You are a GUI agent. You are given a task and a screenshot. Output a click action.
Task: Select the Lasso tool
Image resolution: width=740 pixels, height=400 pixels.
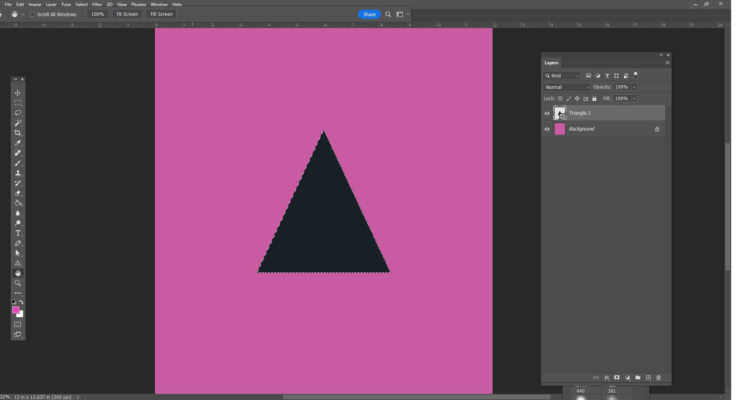(x=18, y=113)
